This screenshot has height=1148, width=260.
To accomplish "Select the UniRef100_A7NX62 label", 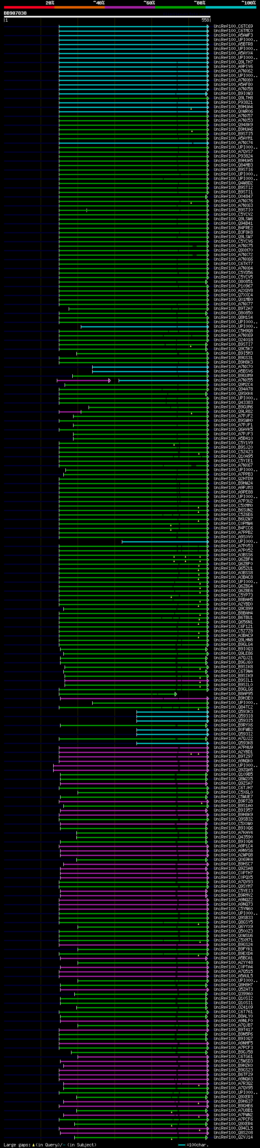I will [233, 71].
